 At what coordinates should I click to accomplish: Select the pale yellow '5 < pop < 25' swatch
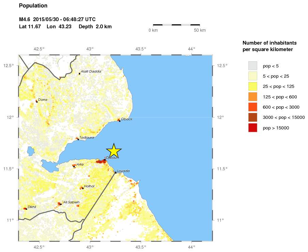[252, 76]
